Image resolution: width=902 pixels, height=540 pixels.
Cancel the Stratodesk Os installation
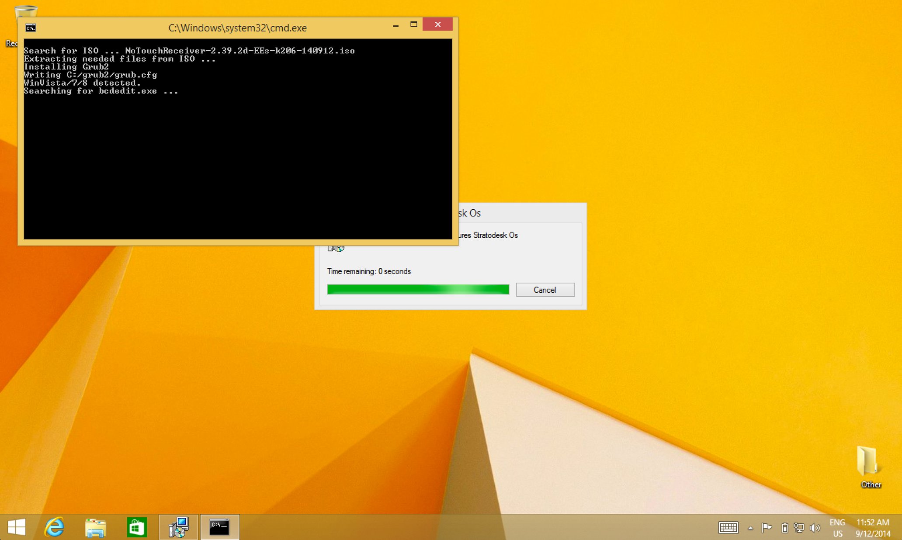click(x=545, y=290)
